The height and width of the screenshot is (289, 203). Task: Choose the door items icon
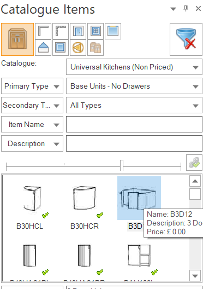(x=78, y=31)
